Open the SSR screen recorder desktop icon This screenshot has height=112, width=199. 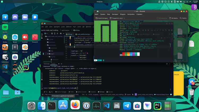pos(15,57)
